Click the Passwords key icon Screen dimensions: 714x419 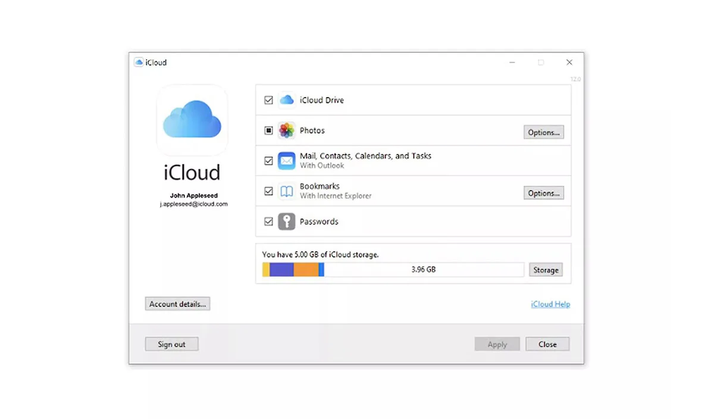click(x=287, y=221)
